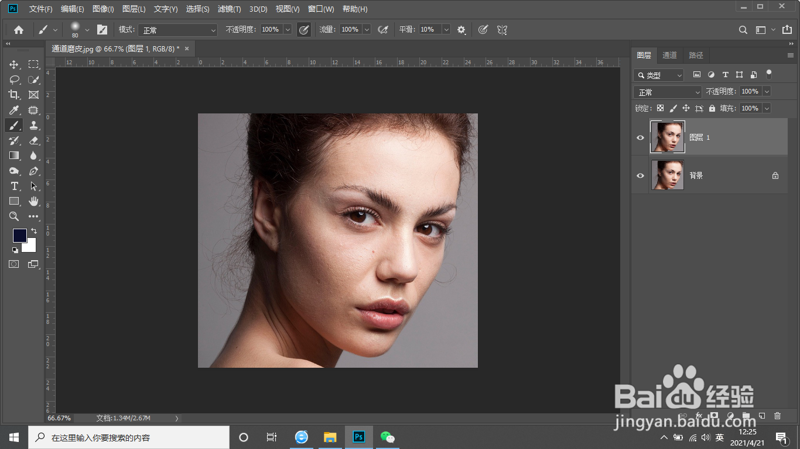Select the Lasso tool
The width and height of the screenshot is (800, 449).
pos(14,80)
